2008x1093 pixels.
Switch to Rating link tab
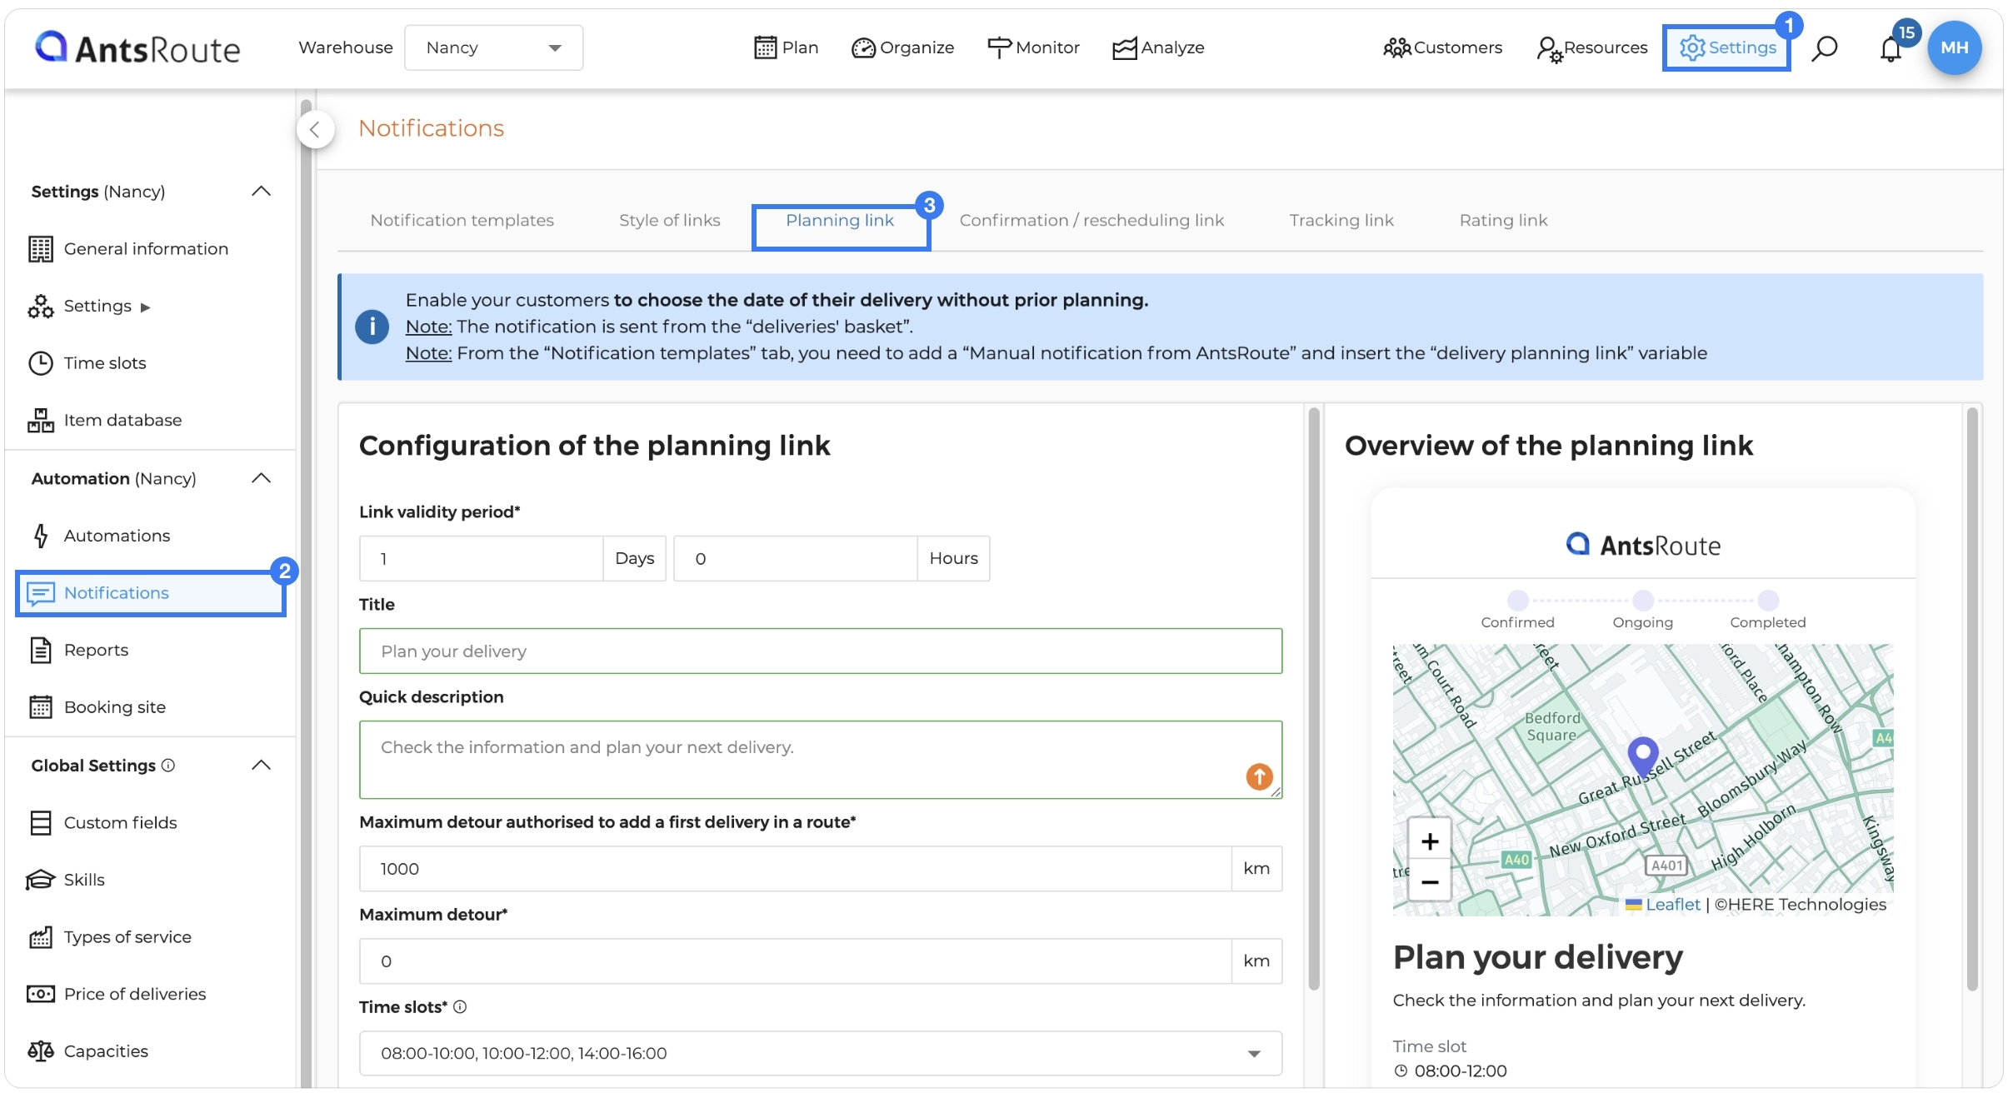(x=1503, y=220)
